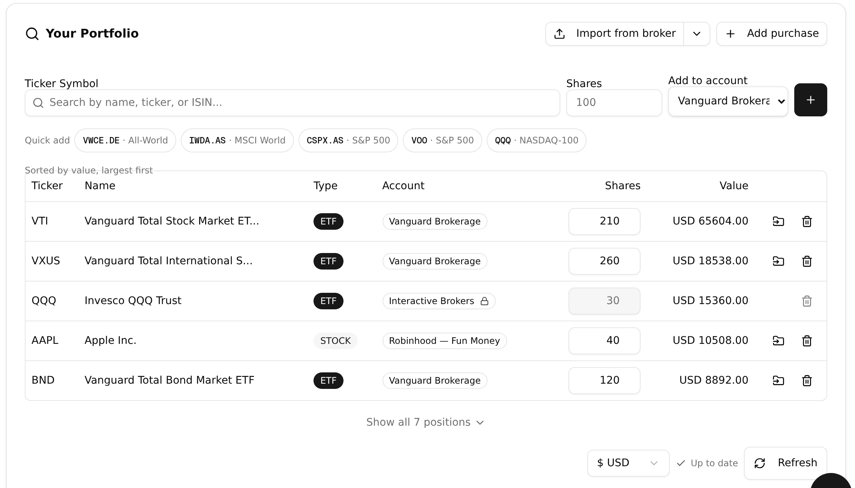Click the move icon on BND row
This screenshot has height=488, width=855.
coord(778,381)
